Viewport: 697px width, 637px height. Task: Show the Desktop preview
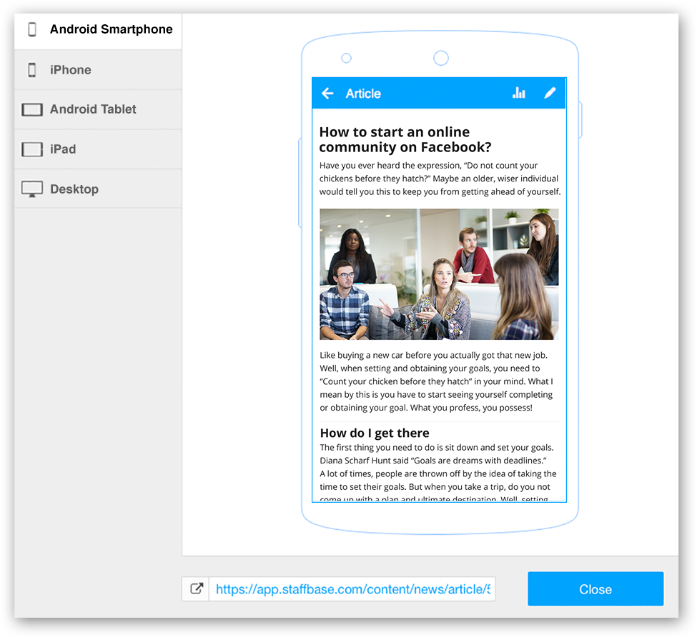point(98,189)
